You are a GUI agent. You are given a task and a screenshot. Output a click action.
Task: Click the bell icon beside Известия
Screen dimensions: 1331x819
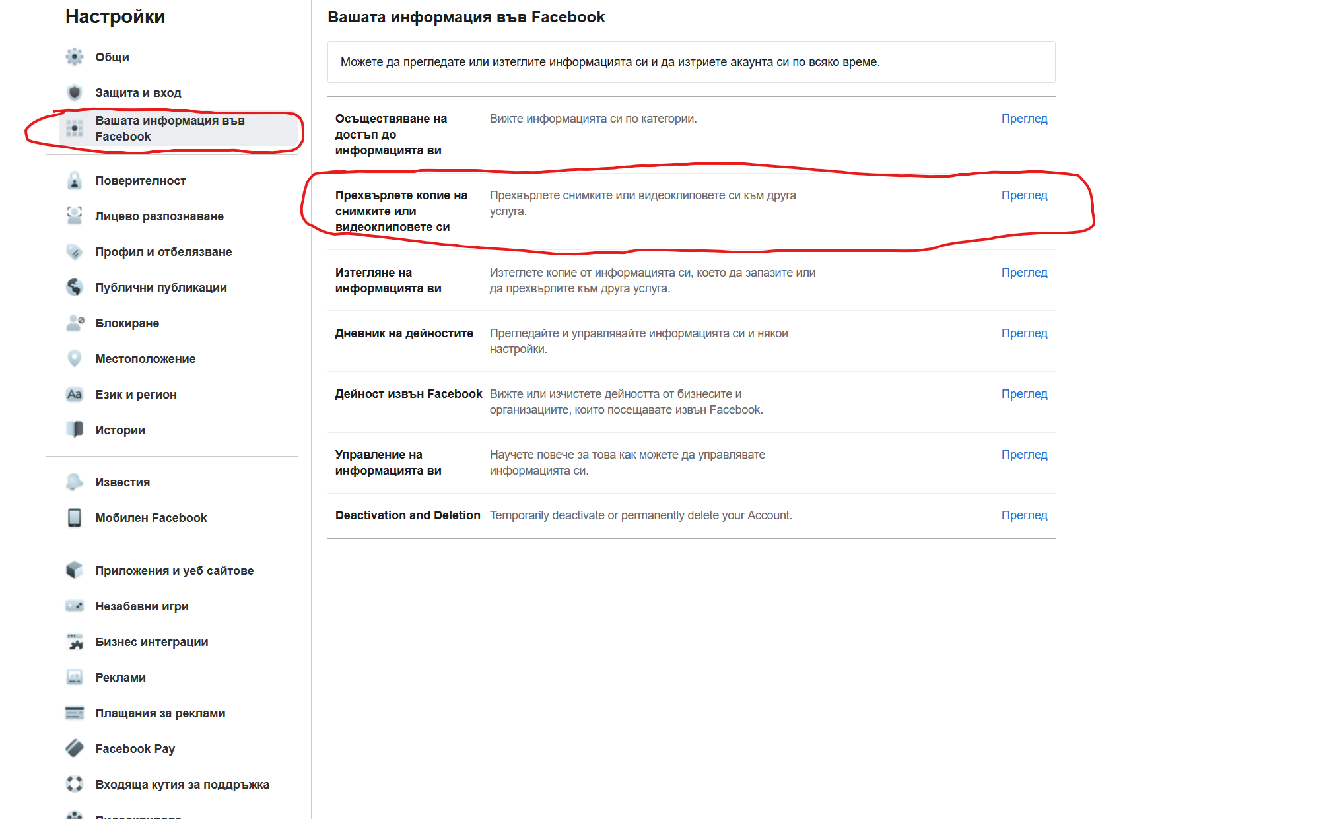(75, 482)
